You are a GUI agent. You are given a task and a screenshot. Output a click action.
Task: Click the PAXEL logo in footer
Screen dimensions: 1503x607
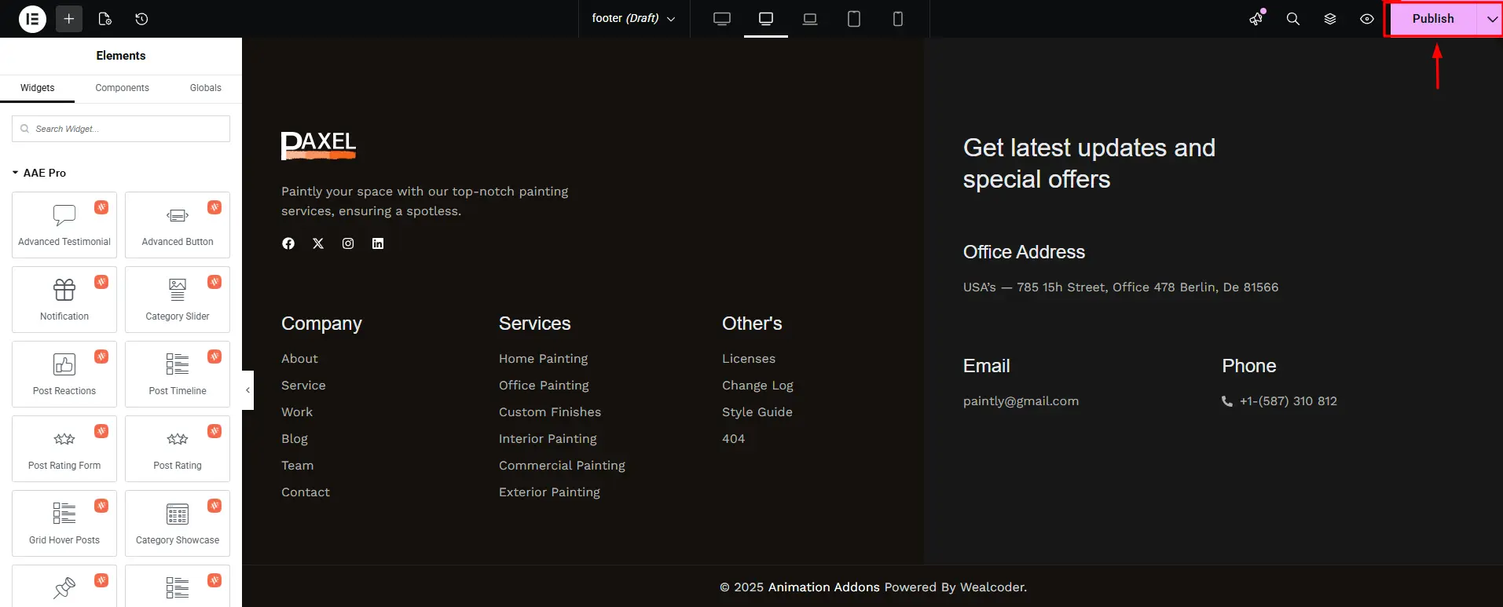(x=318, y=145)
